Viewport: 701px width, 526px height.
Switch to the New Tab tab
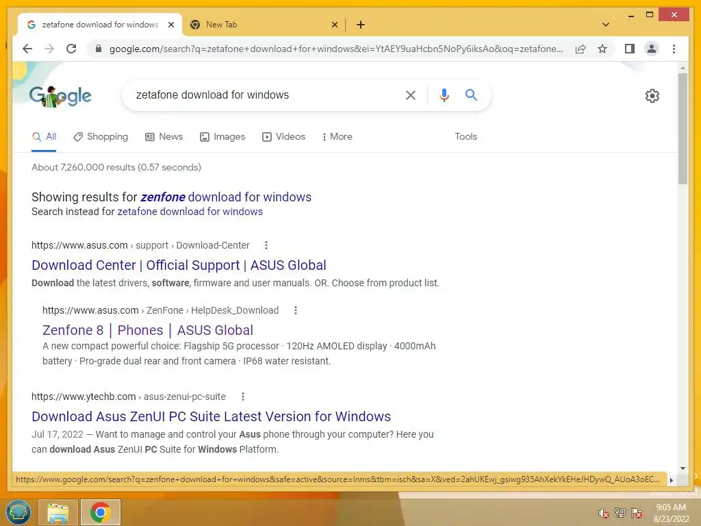point(264,25)
